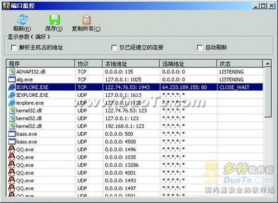Click the Save 保存(S) floppy icon

click(x=54, y=19)
